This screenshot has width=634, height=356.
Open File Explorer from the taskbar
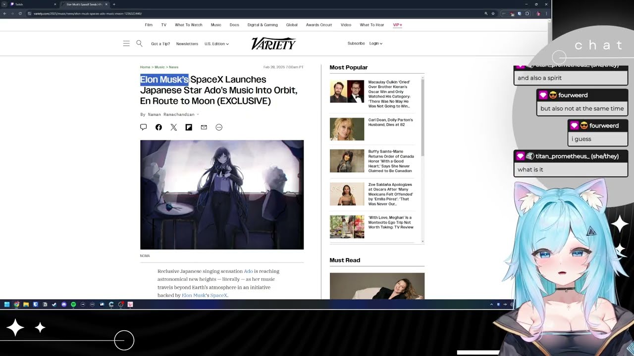point(26,305)
